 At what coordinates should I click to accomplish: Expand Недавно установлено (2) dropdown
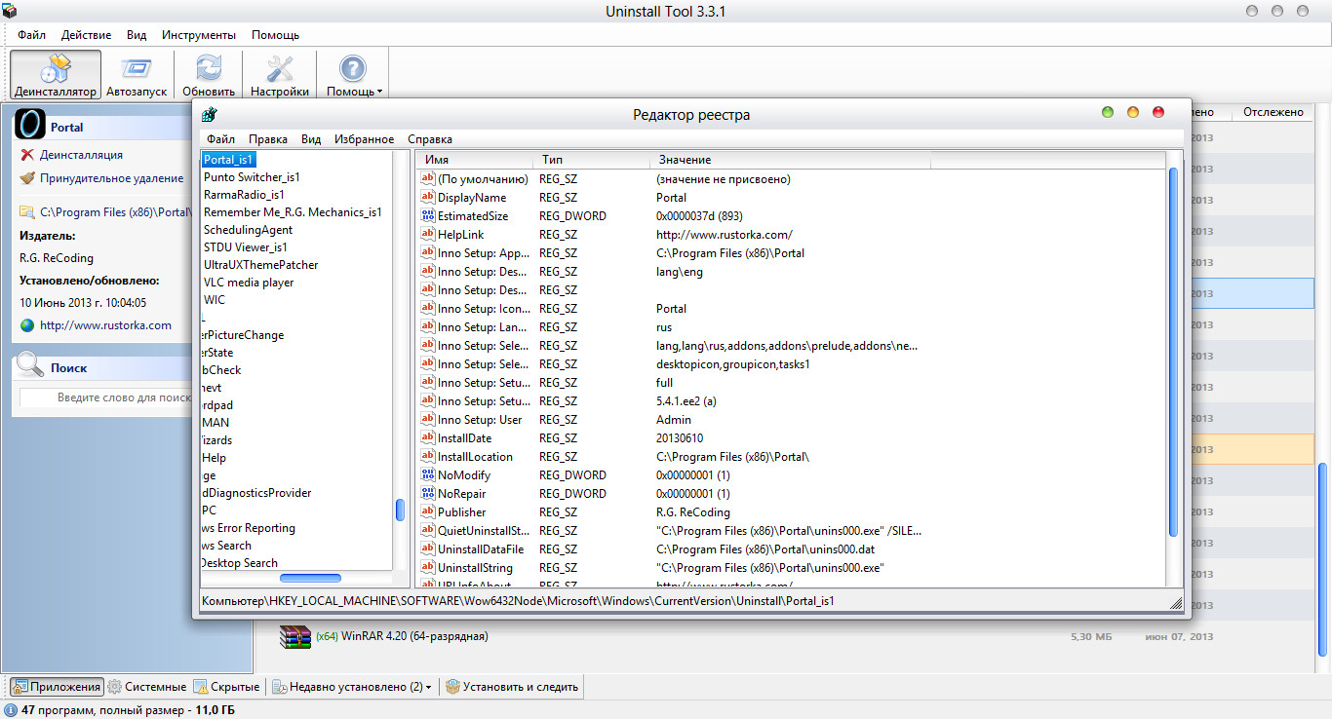click(352, 687)
